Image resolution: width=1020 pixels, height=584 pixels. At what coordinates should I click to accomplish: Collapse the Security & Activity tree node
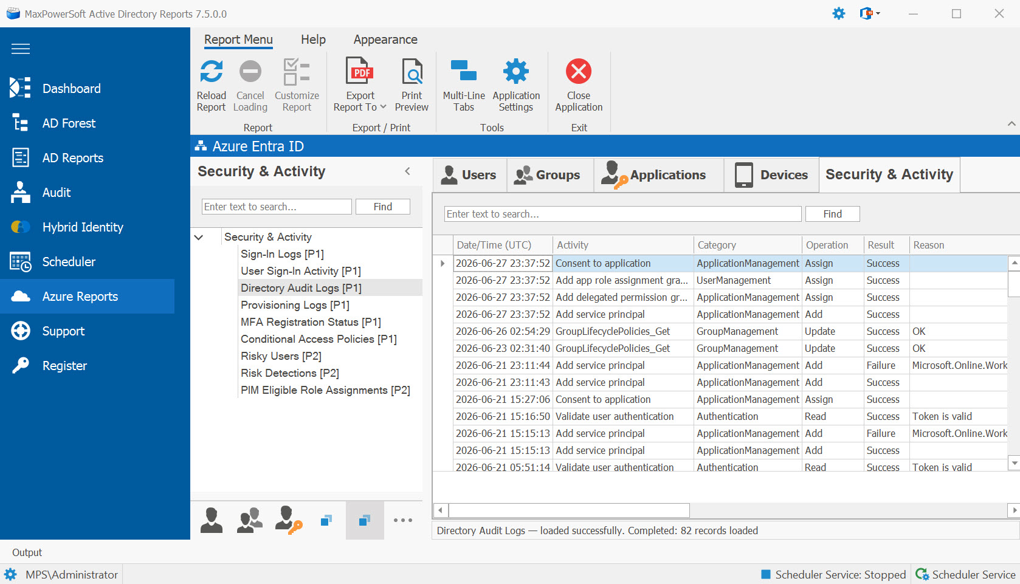(x=199, y=237)
